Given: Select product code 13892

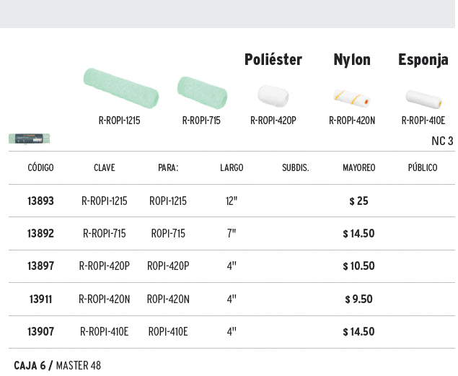Looking at the screenshot, I should coord(40,233).
